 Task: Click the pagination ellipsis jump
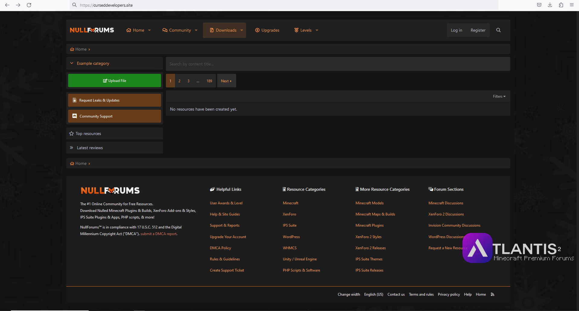[x=198, y=81]
